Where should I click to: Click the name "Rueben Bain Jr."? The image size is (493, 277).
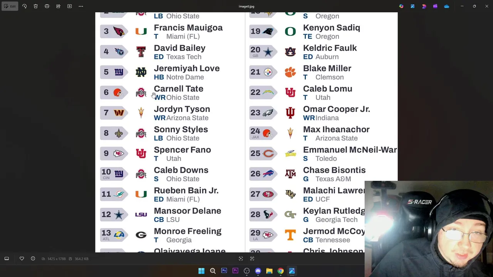186,191
